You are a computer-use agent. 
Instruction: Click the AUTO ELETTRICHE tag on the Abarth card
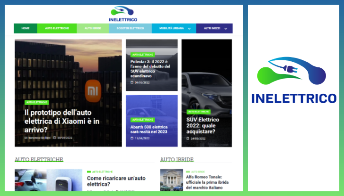[143, 120]
